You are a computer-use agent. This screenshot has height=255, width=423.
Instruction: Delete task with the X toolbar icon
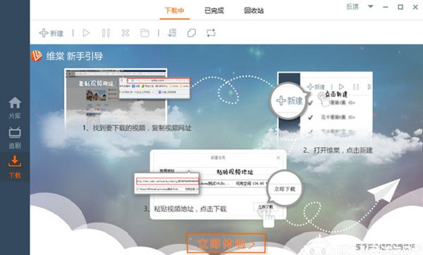point(125,33)
